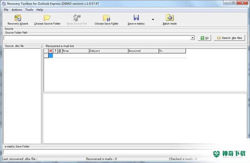This screenshot has height=163, width=250.
Task: Open the Help menu
Action: (40, 10)
